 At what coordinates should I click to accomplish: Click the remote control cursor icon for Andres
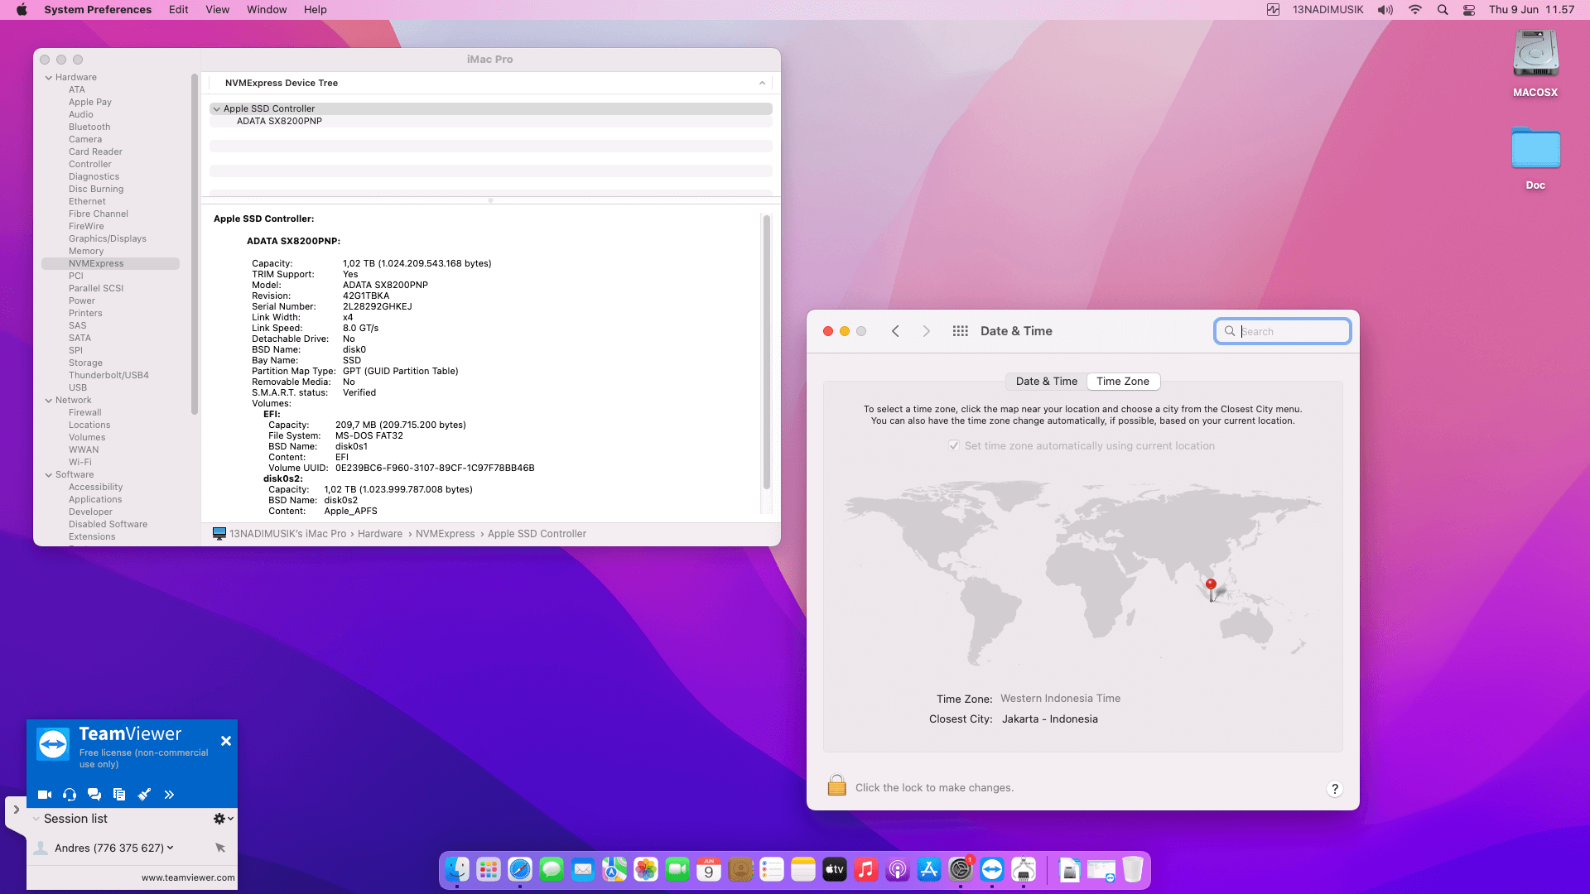[x=220, y=848]
